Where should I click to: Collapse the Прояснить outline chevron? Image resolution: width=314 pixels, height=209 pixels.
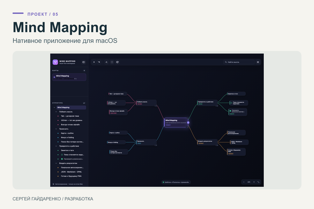pos(56,129)
